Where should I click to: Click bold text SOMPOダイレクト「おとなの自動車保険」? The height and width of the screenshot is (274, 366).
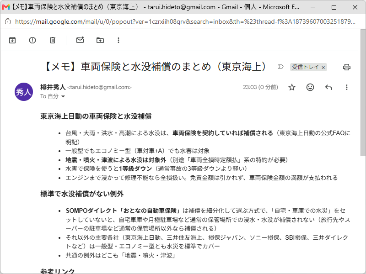click(x=123, y=211)
